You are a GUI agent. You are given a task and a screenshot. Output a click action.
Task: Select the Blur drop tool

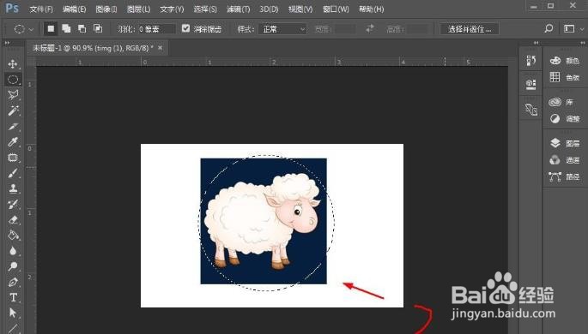click(13, 251)
